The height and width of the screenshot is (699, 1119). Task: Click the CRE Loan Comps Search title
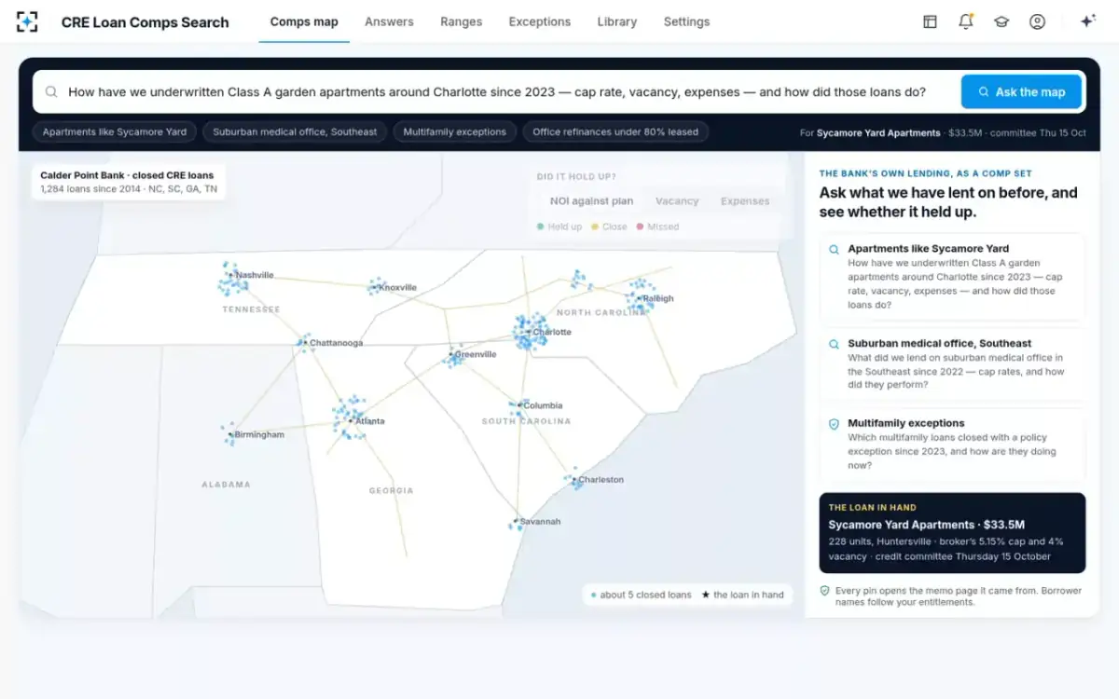(145, 22)
